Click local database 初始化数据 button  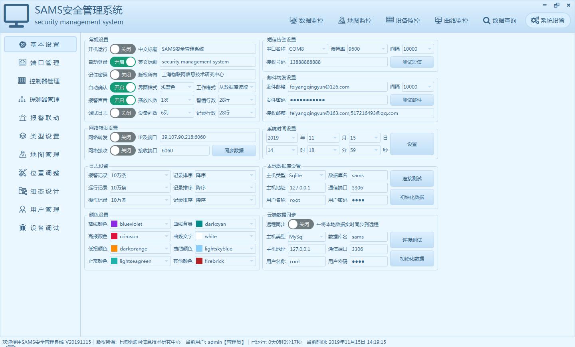(412, 197)
